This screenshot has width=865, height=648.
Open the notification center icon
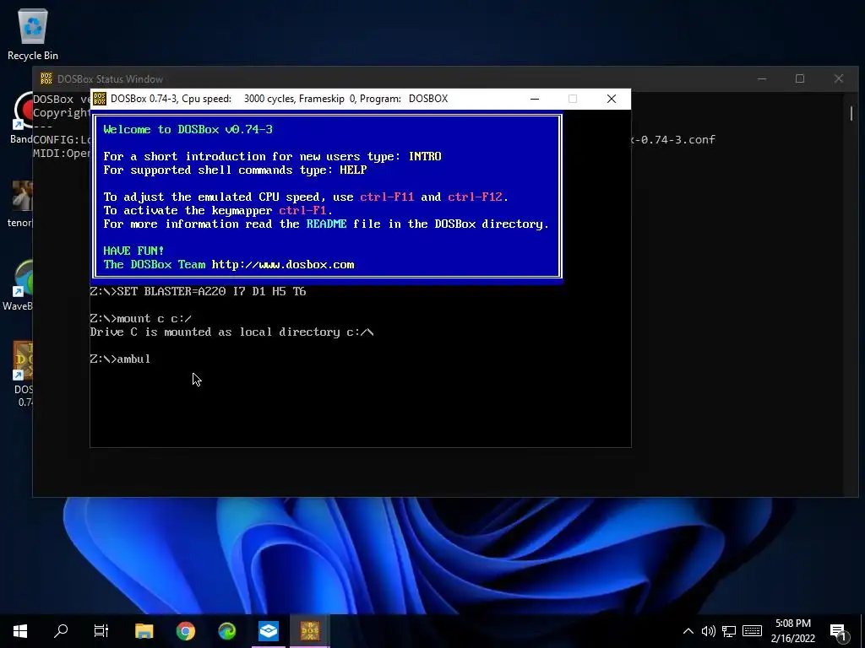tap(838, 632)
